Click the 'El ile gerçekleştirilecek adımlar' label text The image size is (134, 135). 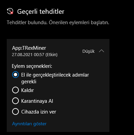(x=55, y=75)
